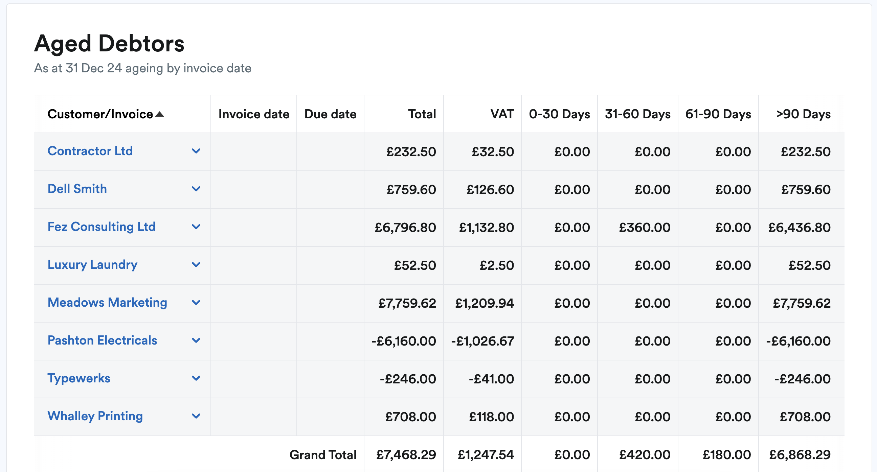Screen dimensions: 877x472
Task: Expand Fez Consulting Ltd row
Action: pyautogui.click(x=197, y=227)
